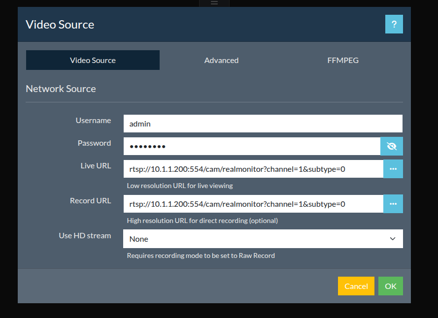Open the hamburger menu above the dialog
Viewport: 438px width, 318px height.
pyautogui.click(x=214, y=3)
